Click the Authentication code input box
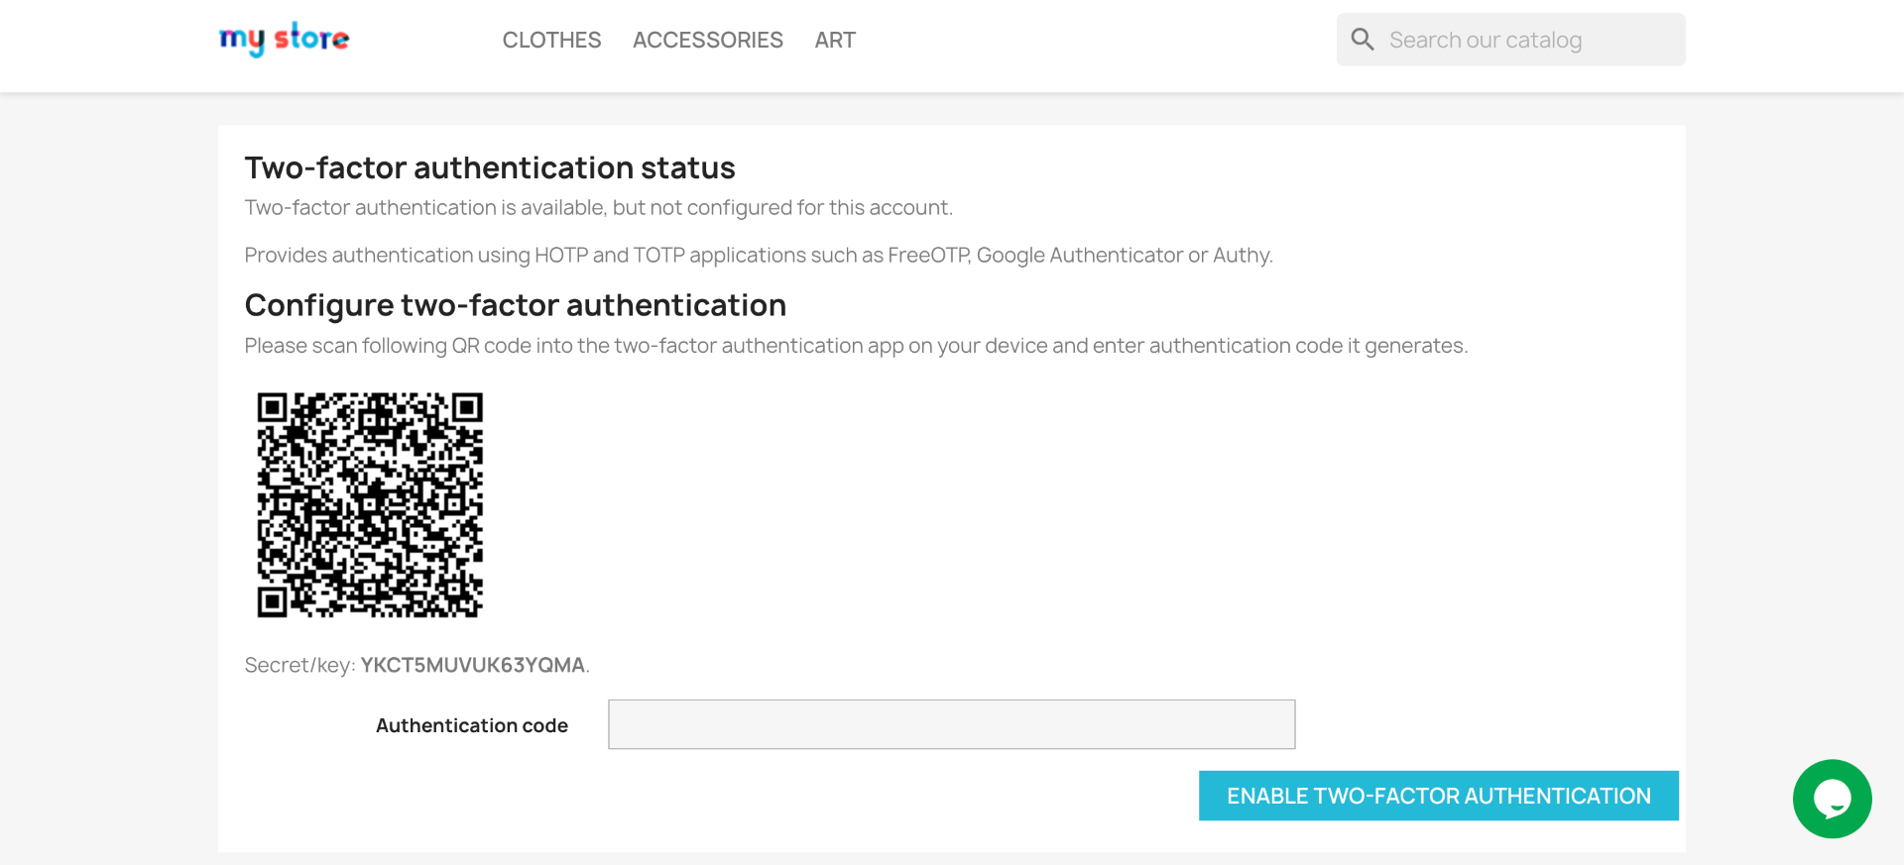 [951, 724]
